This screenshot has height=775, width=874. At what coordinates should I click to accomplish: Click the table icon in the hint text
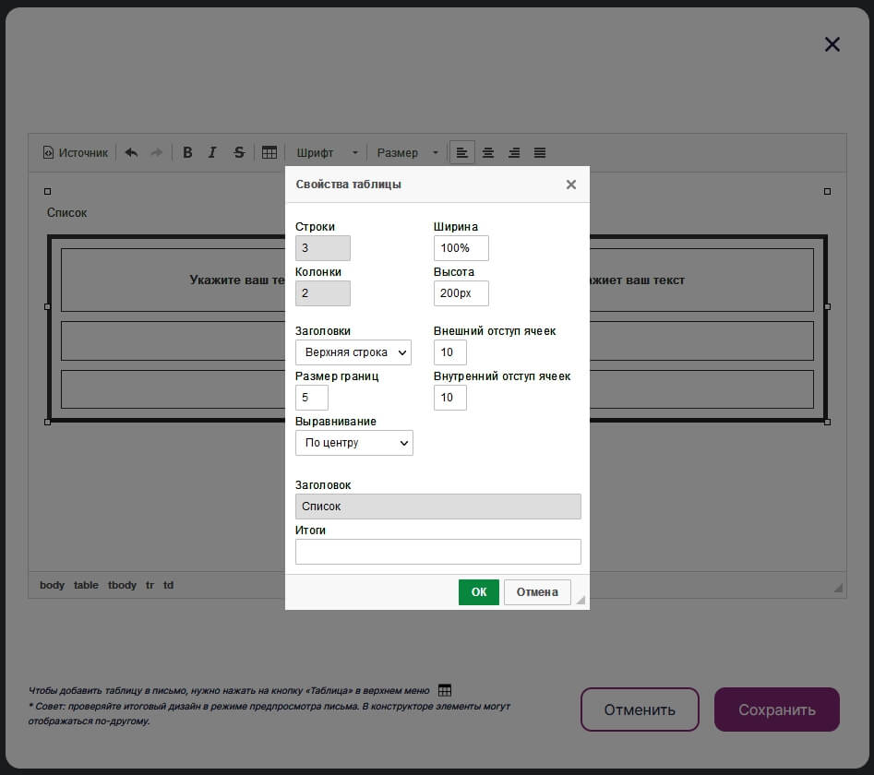tap(445, 690)
